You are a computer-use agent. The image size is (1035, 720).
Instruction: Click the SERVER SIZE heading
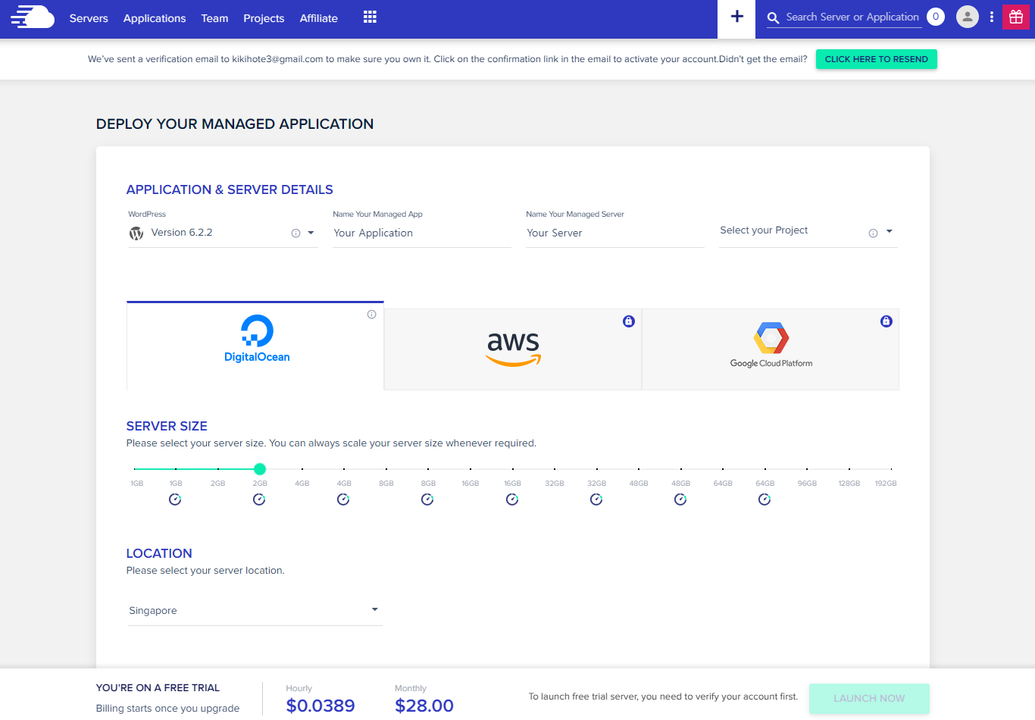tap(167, 426)
